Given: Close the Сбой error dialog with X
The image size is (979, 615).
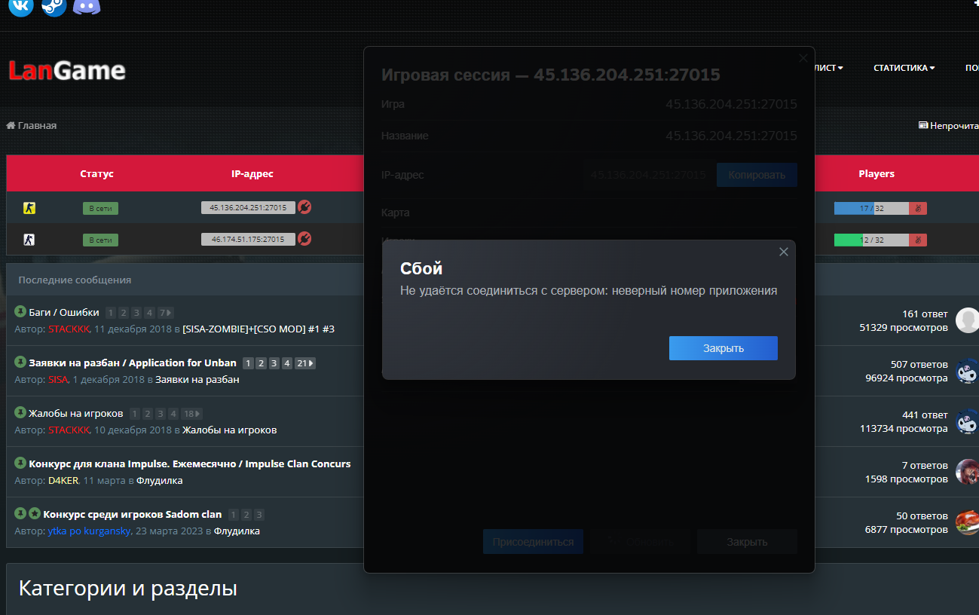Looking at the screenshot, I should coord(783,252).
